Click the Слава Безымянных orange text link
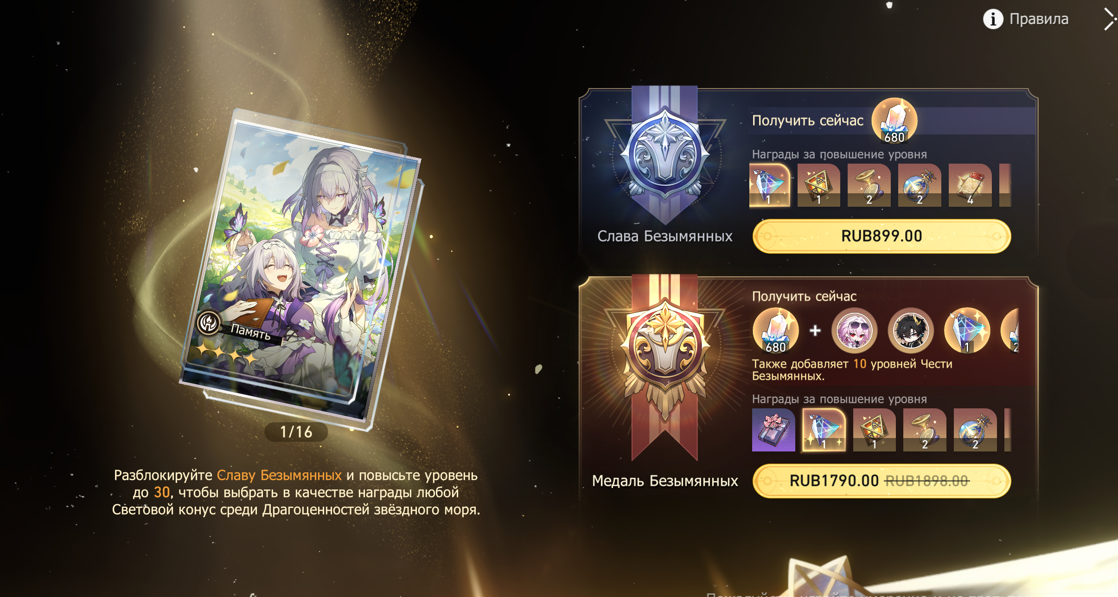1118x597 pixels. [x=279, y=475]
